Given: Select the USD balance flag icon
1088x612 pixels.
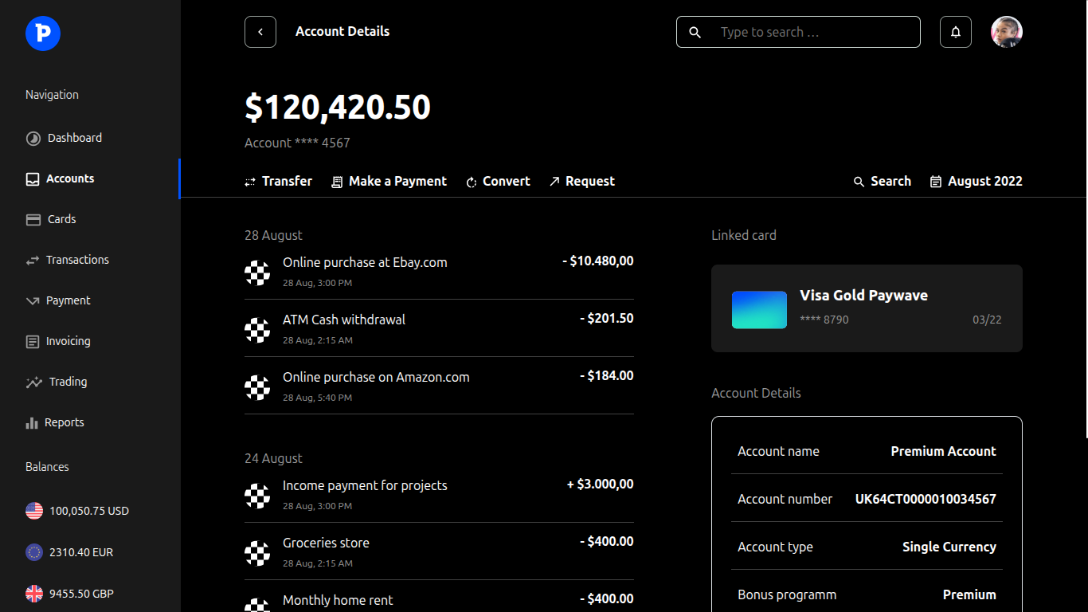Looking at the screenshot, I should point(34,511).
